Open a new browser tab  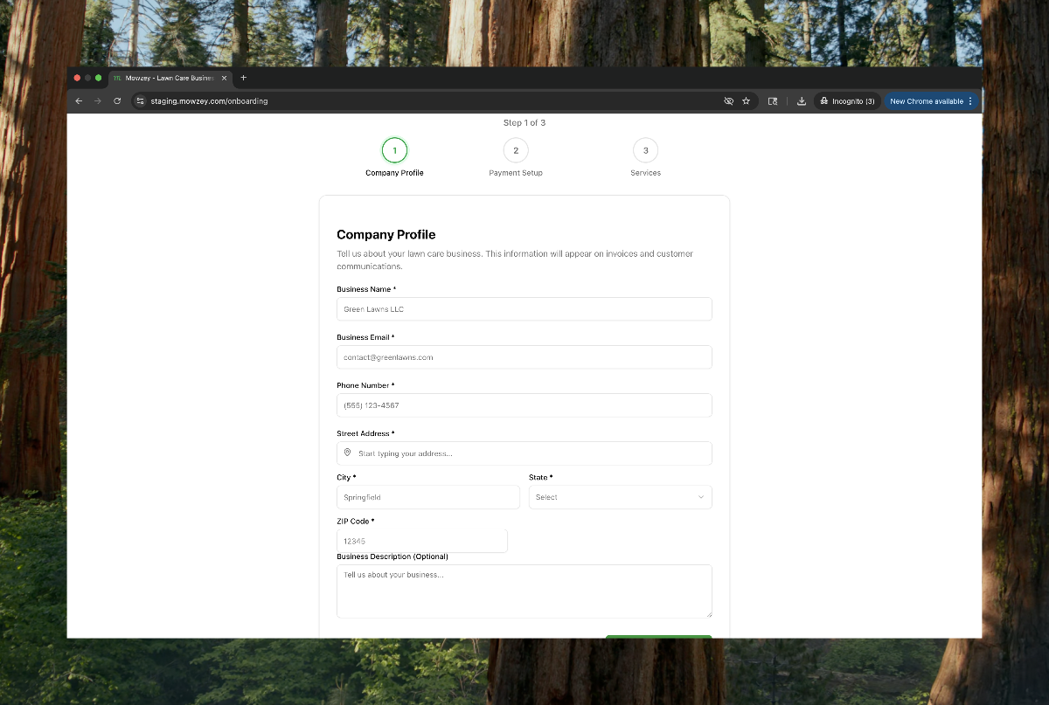pyautogui.click(x=244, y=78)
